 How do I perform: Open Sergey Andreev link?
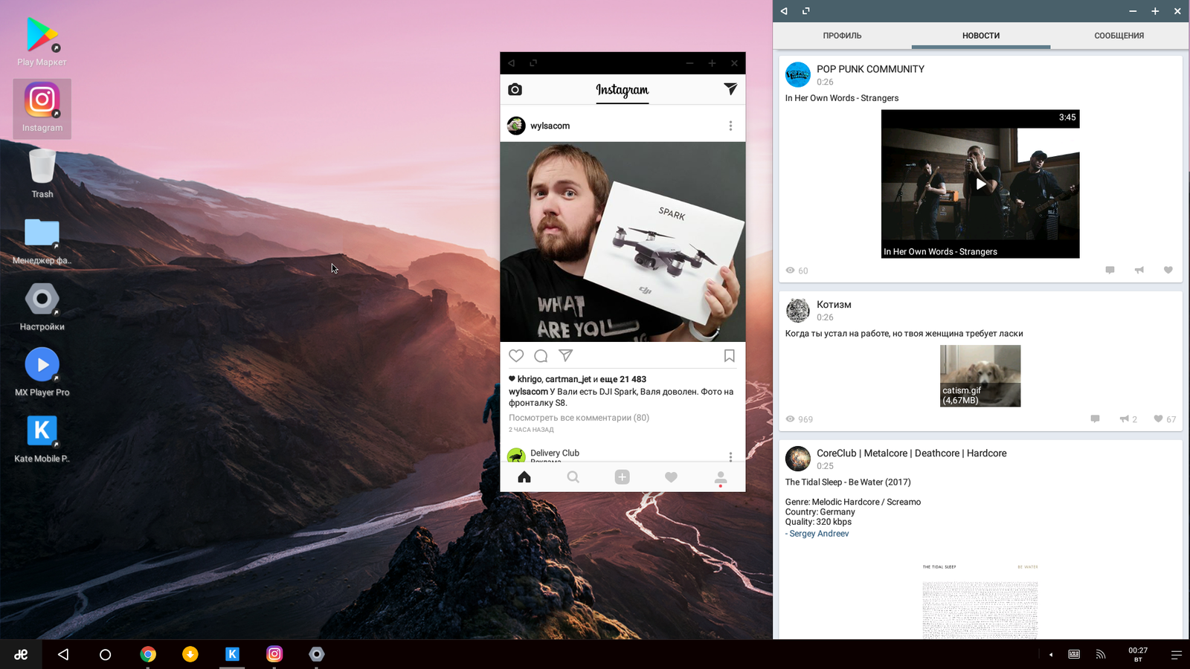[819, 534]
